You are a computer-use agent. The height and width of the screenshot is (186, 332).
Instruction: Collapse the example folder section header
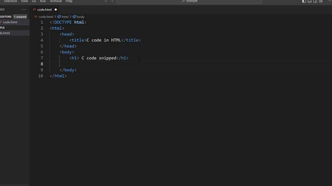click(x=15, y=27)
